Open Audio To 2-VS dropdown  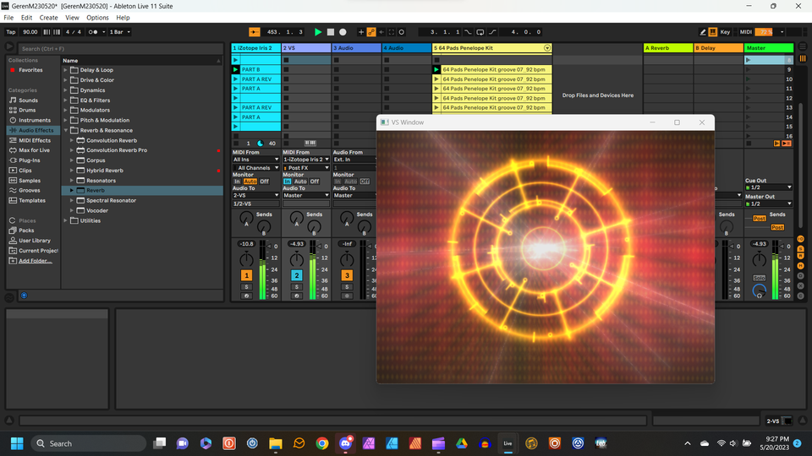255,195
